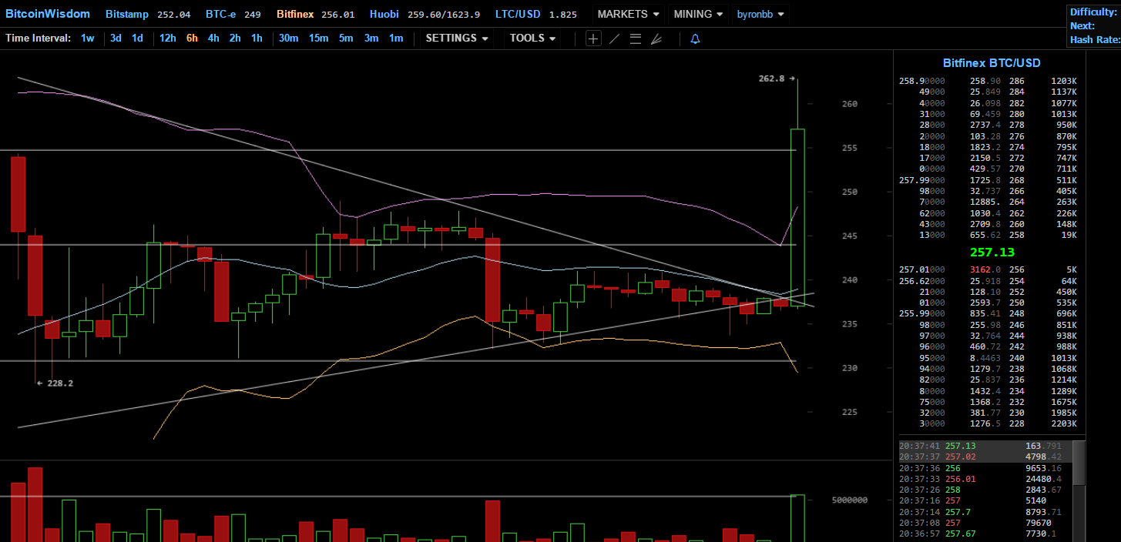Open the LTC/USD market

pyautogui.click(x=518, y=14)
